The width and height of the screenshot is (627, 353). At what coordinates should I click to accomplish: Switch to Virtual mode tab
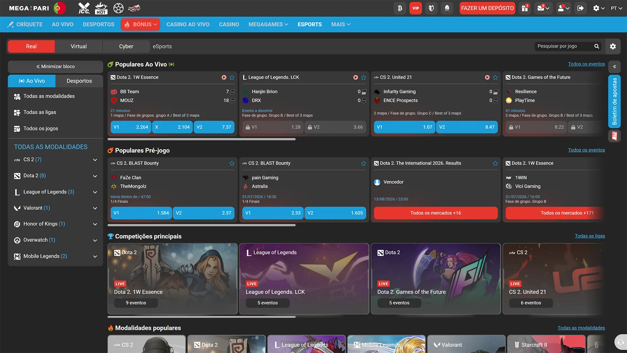pos(79,46)
